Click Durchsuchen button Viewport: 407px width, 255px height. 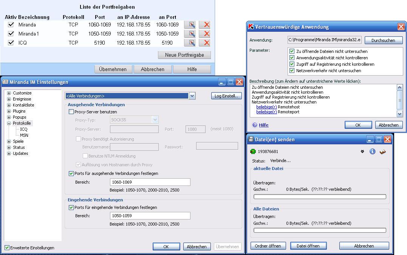(x=383, y=40)
